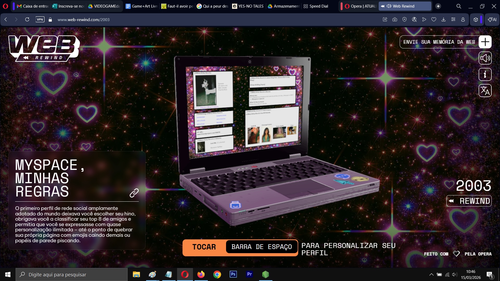
Task: Toggle Opera ad blocker shield icon
Action: point(404,20)
